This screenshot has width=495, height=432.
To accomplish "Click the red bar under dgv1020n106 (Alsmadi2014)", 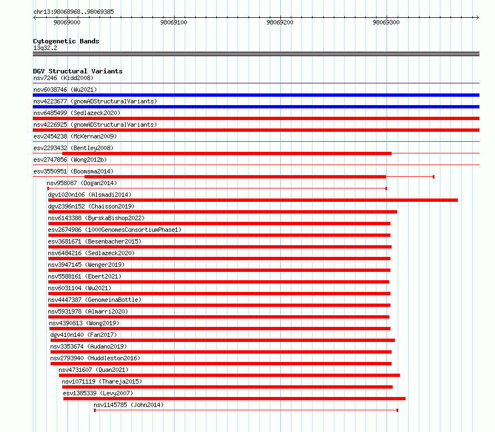I will coord(253,200).
